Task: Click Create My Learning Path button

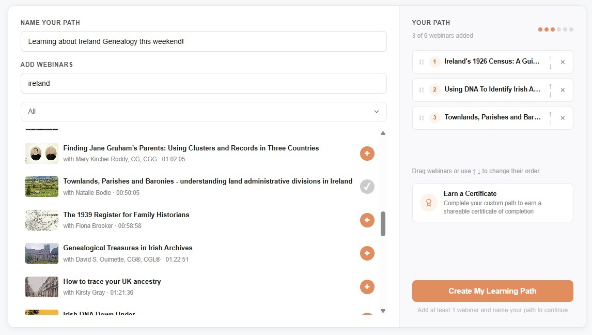Action: [493, 291]
